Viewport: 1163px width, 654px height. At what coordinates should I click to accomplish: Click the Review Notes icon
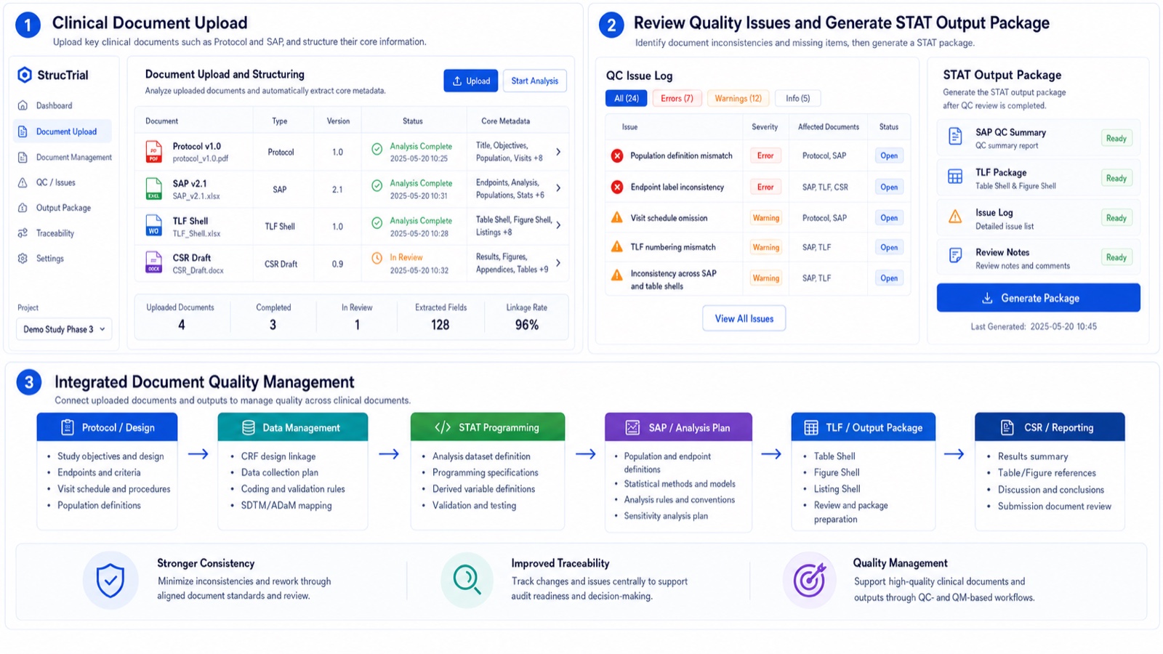[x=955, y=255]
